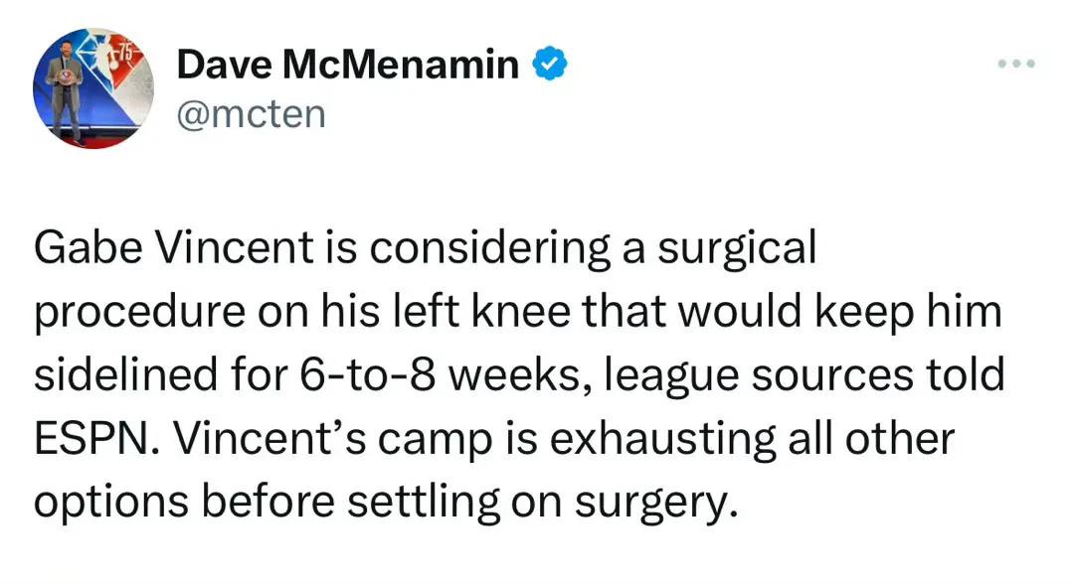Open the @mcten handle link
1074x584 pixels.
pyautogui.click(x=250, y=113)
